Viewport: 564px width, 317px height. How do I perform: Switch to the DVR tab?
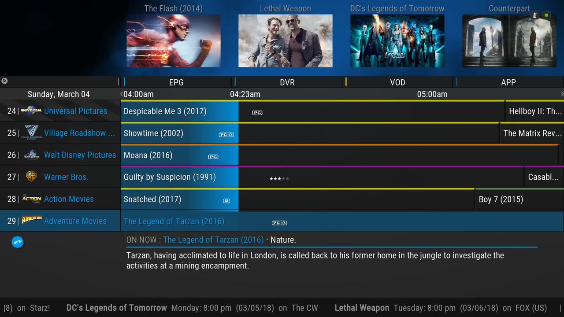(287, 82)
